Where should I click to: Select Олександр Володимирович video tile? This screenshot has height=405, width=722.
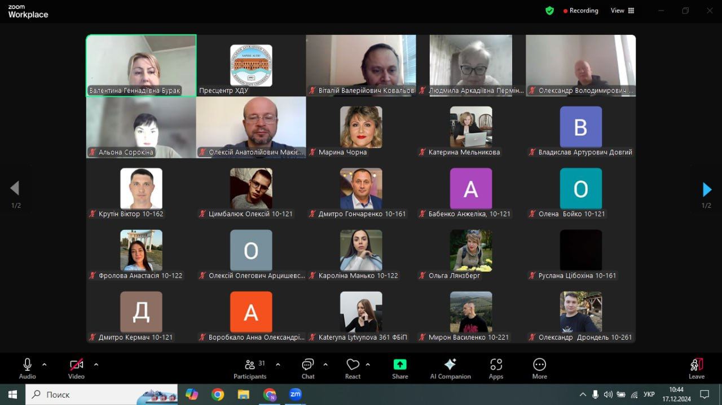click(581, 65)
